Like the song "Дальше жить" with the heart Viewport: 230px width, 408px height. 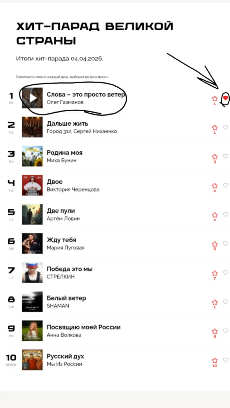[x=226, y=127]
